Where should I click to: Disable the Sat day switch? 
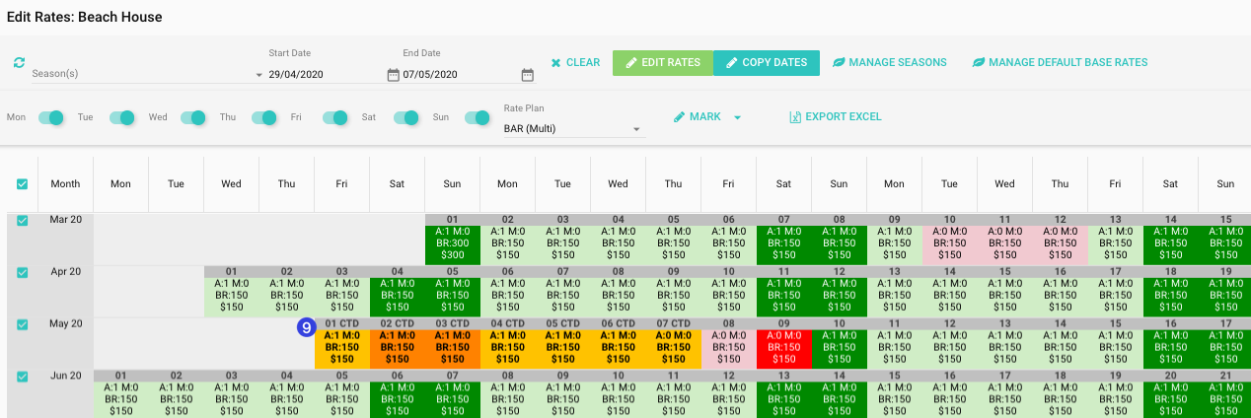pyautogui.click(x=406, y=117)
